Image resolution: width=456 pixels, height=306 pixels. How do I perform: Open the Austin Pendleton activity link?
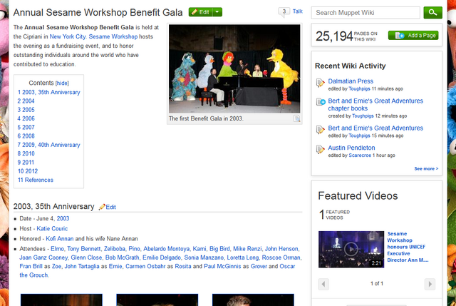pyautogui.click(x=351, y=148)
